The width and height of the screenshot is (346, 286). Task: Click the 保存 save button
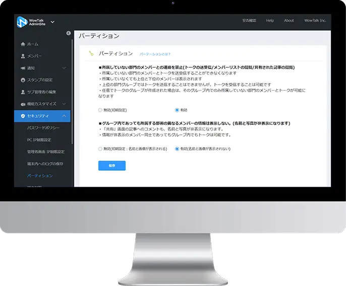pos(112,166)
